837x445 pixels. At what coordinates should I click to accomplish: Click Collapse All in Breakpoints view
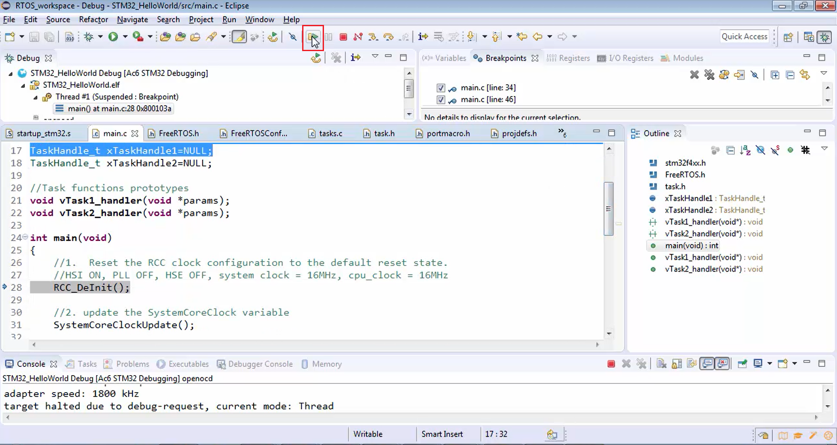pyautogui.click(x=790, y=75)
